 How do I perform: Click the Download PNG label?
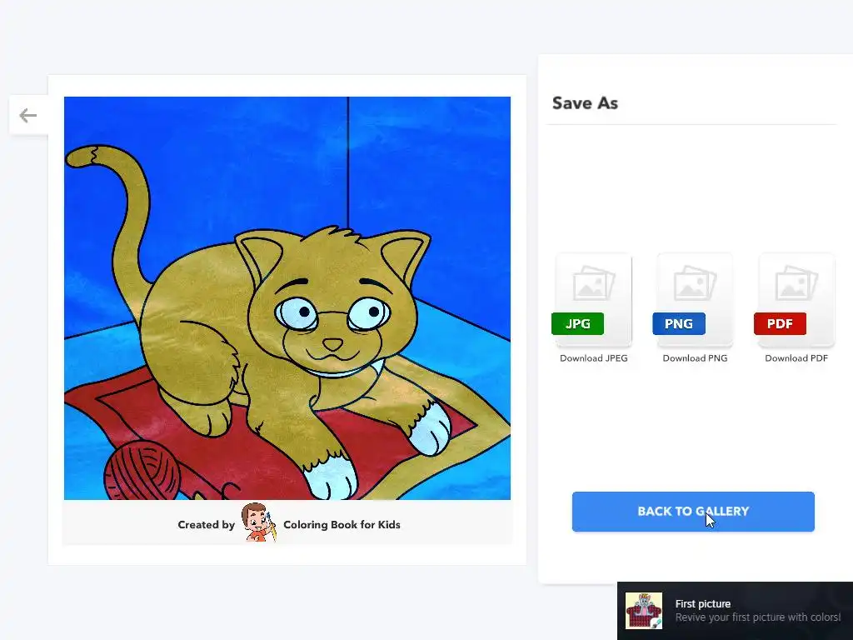coord(695,358)
